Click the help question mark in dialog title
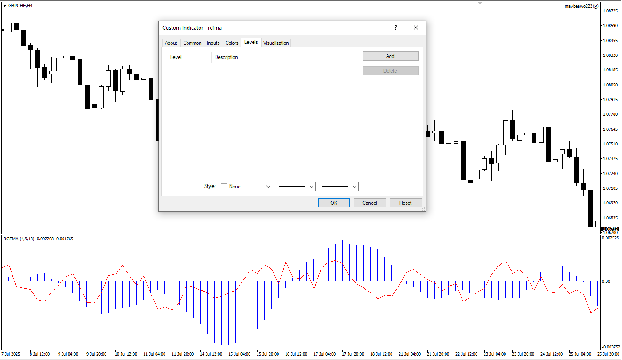Image resolution: width=622 pixels, height=360 pixels. (x=396, y=27)
